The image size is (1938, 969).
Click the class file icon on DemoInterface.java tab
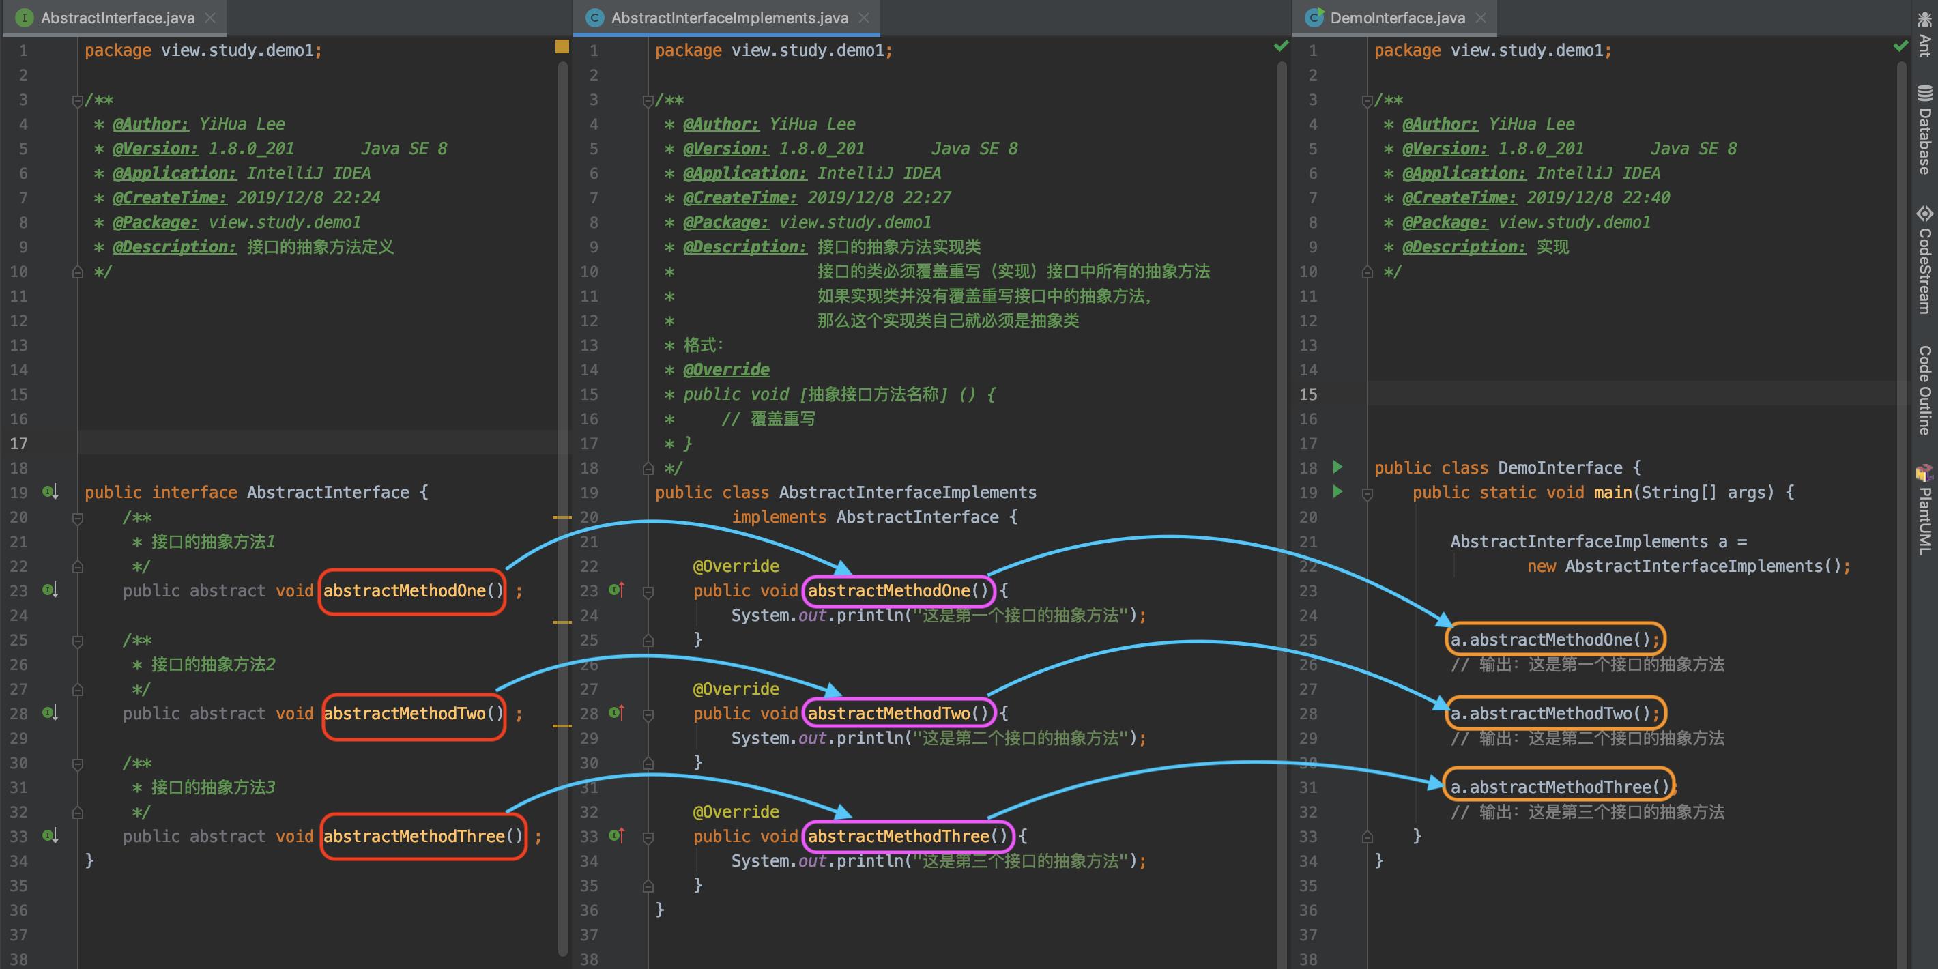tap(1314, 18)
